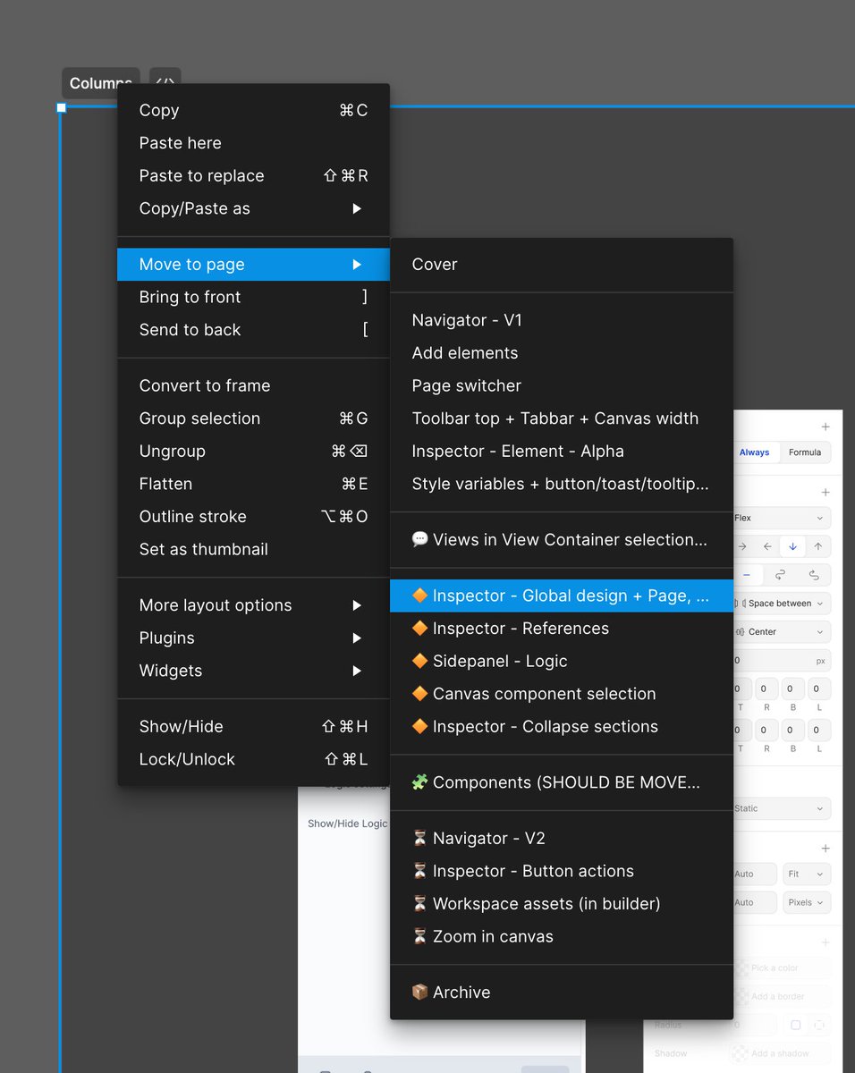Viewport: 855px width, 1073px height.
Task: Click the Archive box icon
Action: (420, 992)
